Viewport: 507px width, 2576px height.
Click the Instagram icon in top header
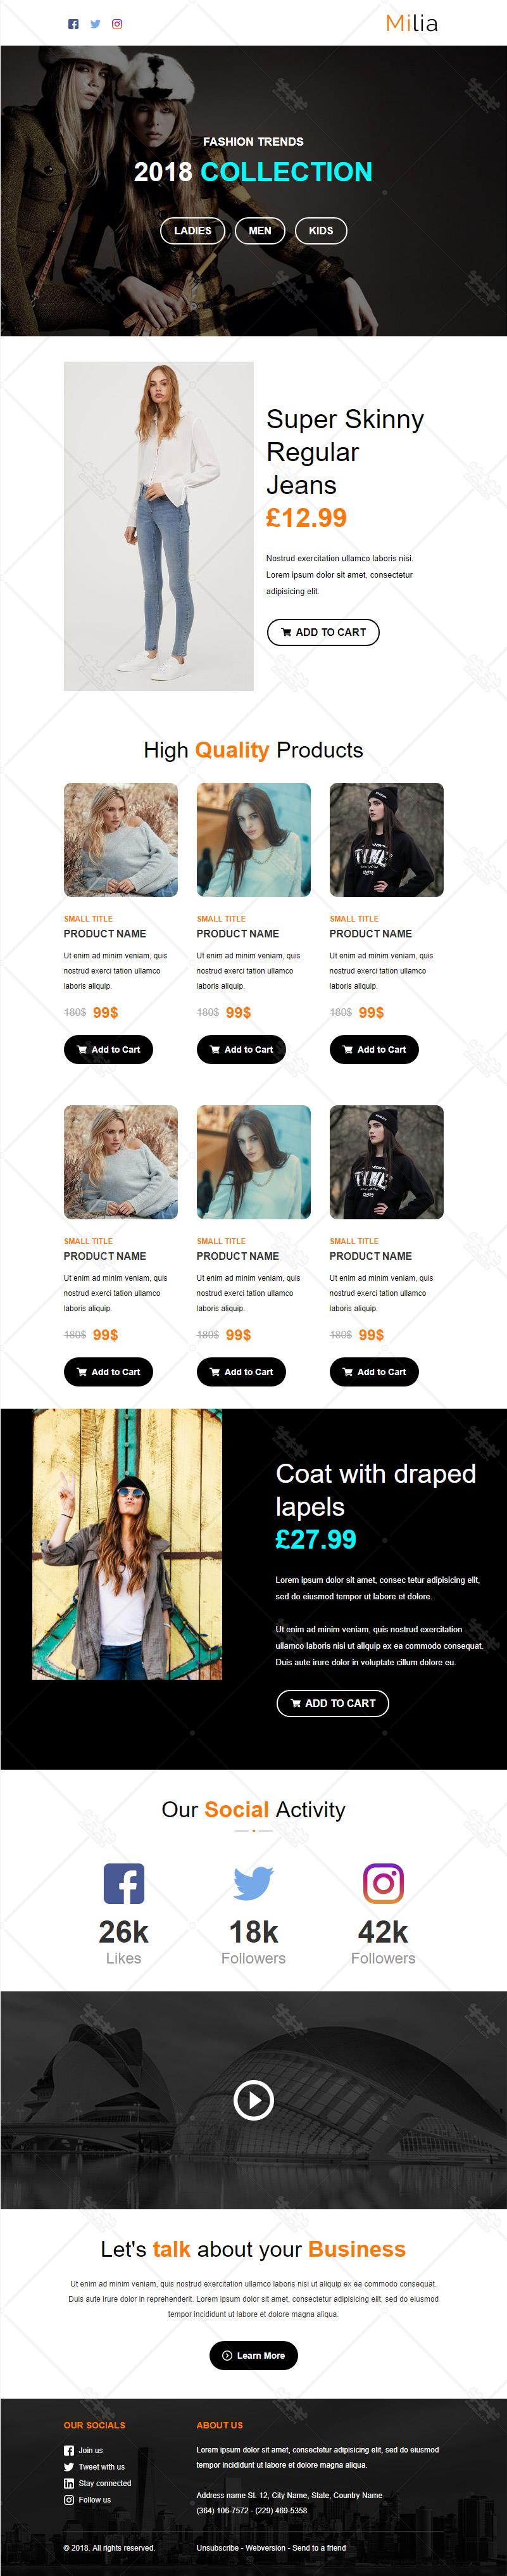point(117,24)
